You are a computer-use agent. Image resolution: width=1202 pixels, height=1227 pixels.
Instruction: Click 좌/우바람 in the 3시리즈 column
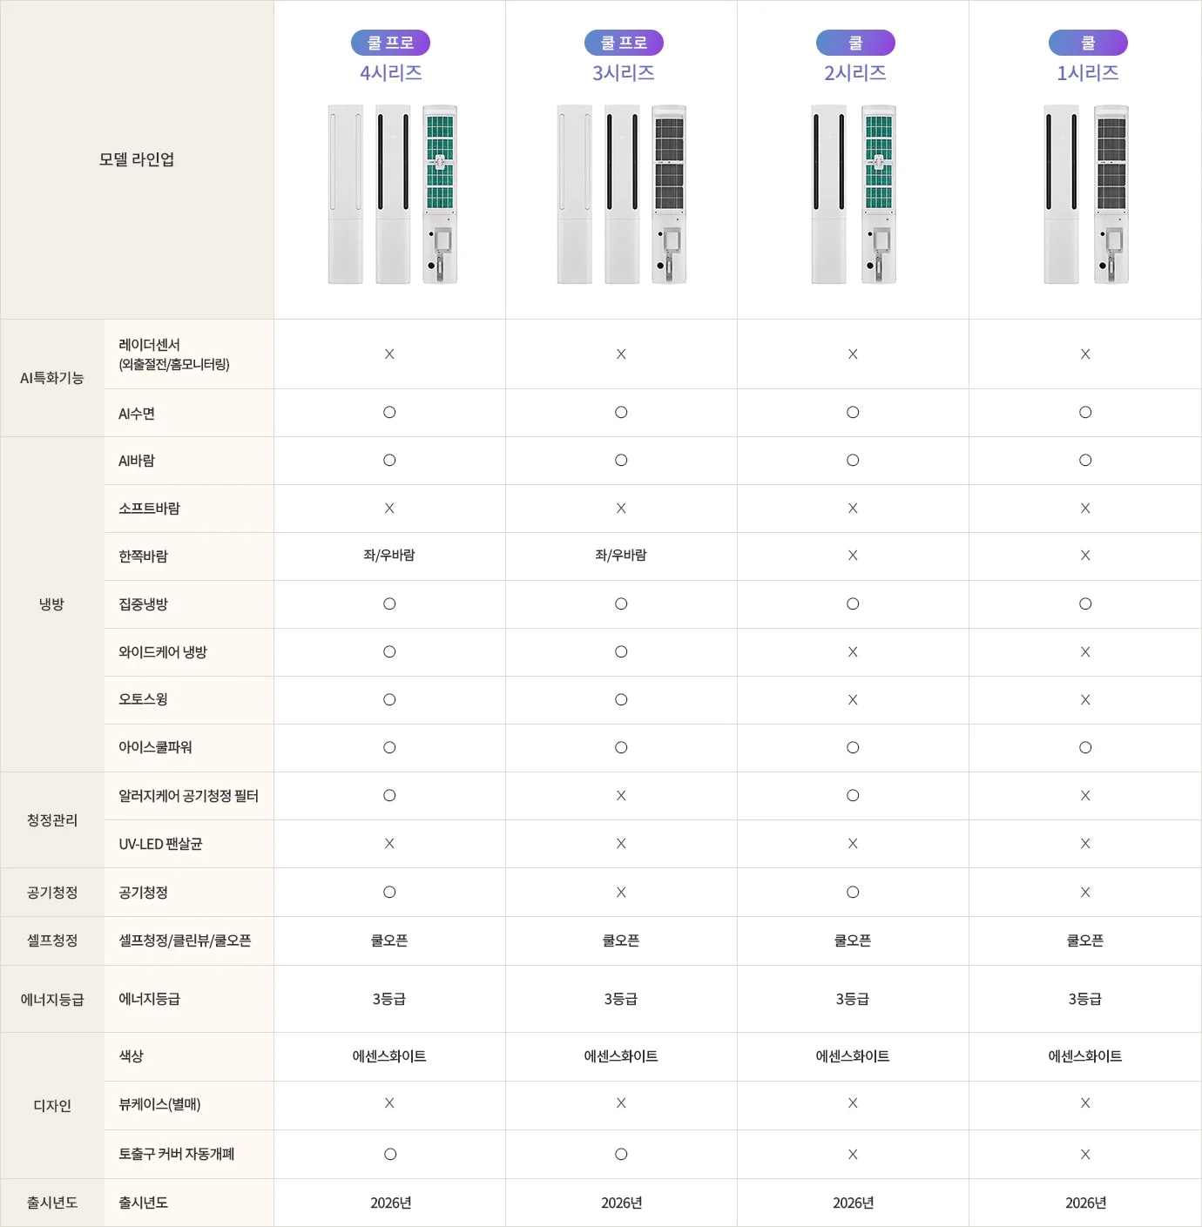point(621,556)
